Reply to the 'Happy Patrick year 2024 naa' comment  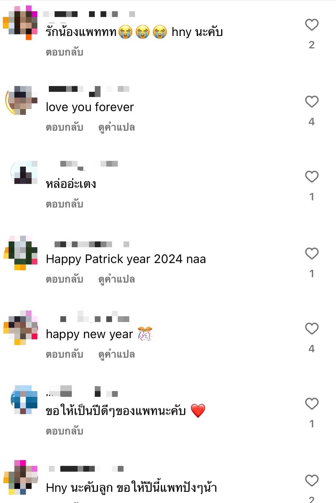click(x=65, y=279)
